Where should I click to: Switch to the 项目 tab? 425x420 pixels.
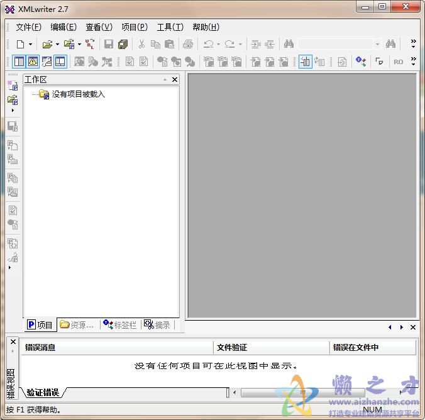click(x=41, y=324)
